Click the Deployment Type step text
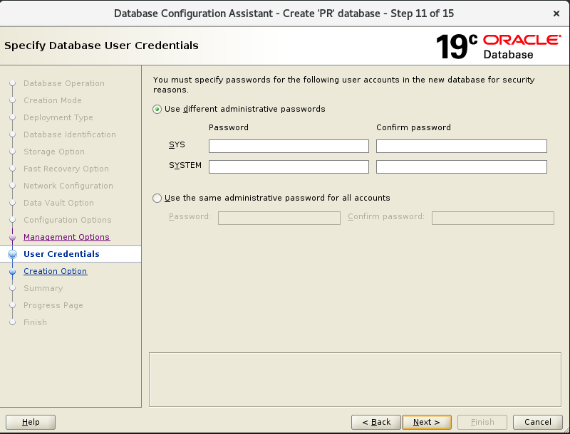This screenshot has width=570, height=434. coord(58,117)
